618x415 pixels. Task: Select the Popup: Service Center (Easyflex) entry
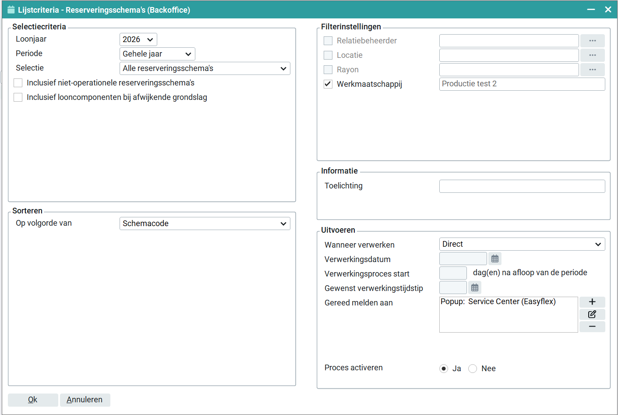[x=498, y=301]
